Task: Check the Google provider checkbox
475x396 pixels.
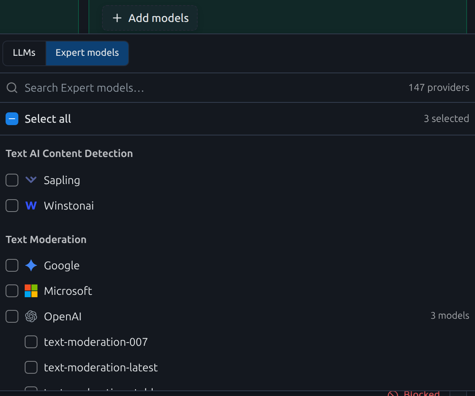Action: click(12, 265)
